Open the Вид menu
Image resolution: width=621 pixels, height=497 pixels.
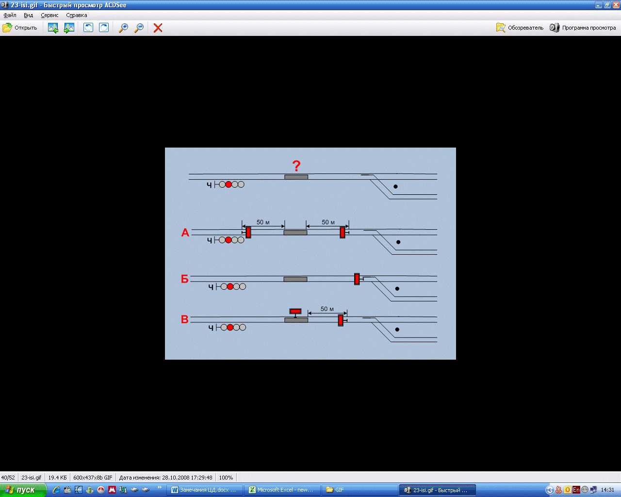pos(28,15)
